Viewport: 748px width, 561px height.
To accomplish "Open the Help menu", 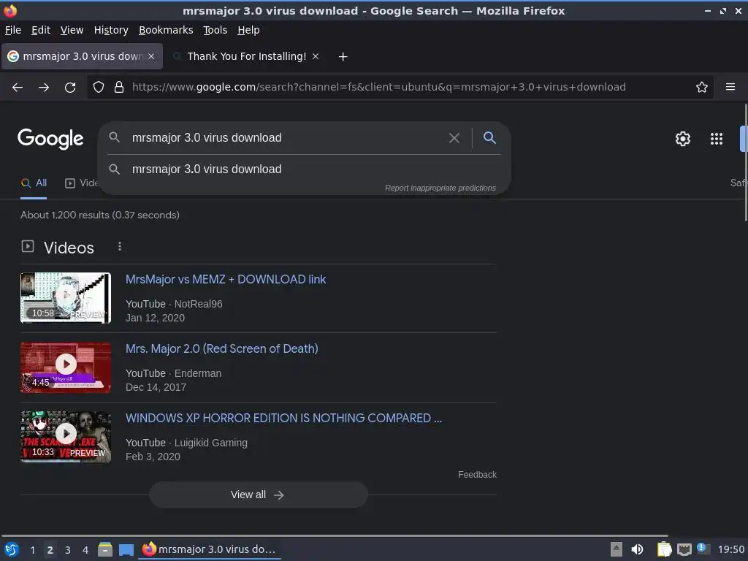I will 248,30.
